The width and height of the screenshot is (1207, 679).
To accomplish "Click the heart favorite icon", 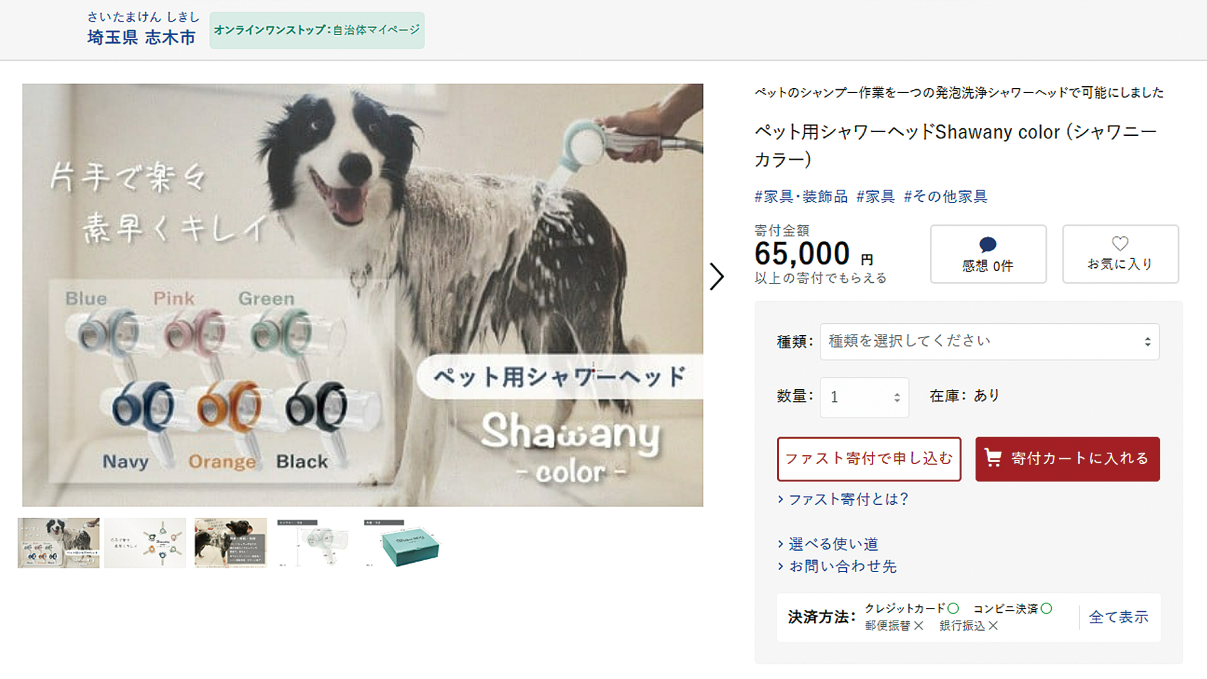I will [x=1120, y=243].
